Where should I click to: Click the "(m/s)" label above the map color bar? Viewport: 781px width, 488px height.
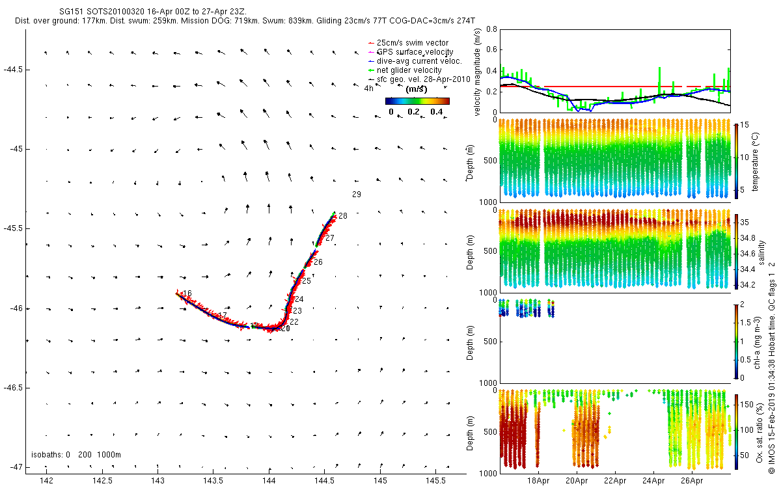[417, 89]
